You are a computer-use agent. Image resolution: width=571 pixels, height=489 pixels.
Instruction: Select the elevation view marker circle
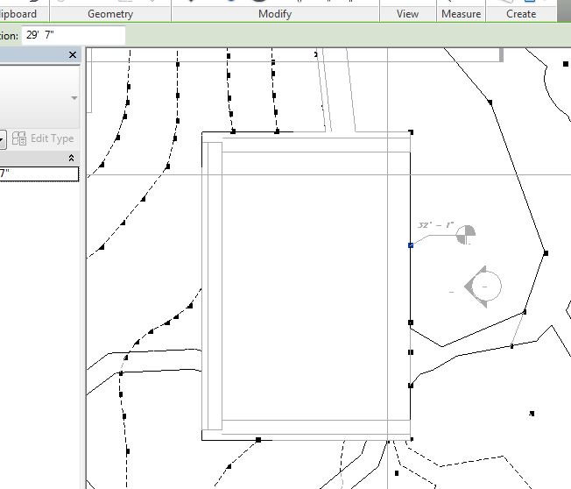tap(486, 287)
